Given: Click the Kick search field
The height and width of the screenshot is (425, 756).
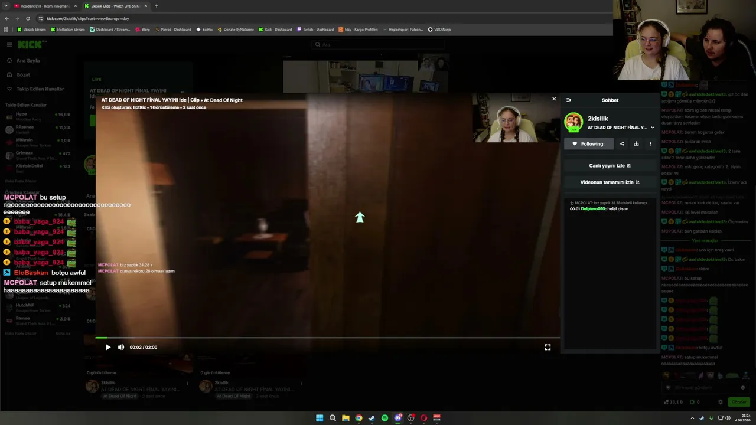Looking at the screenshot, I should tap(378, 44).
